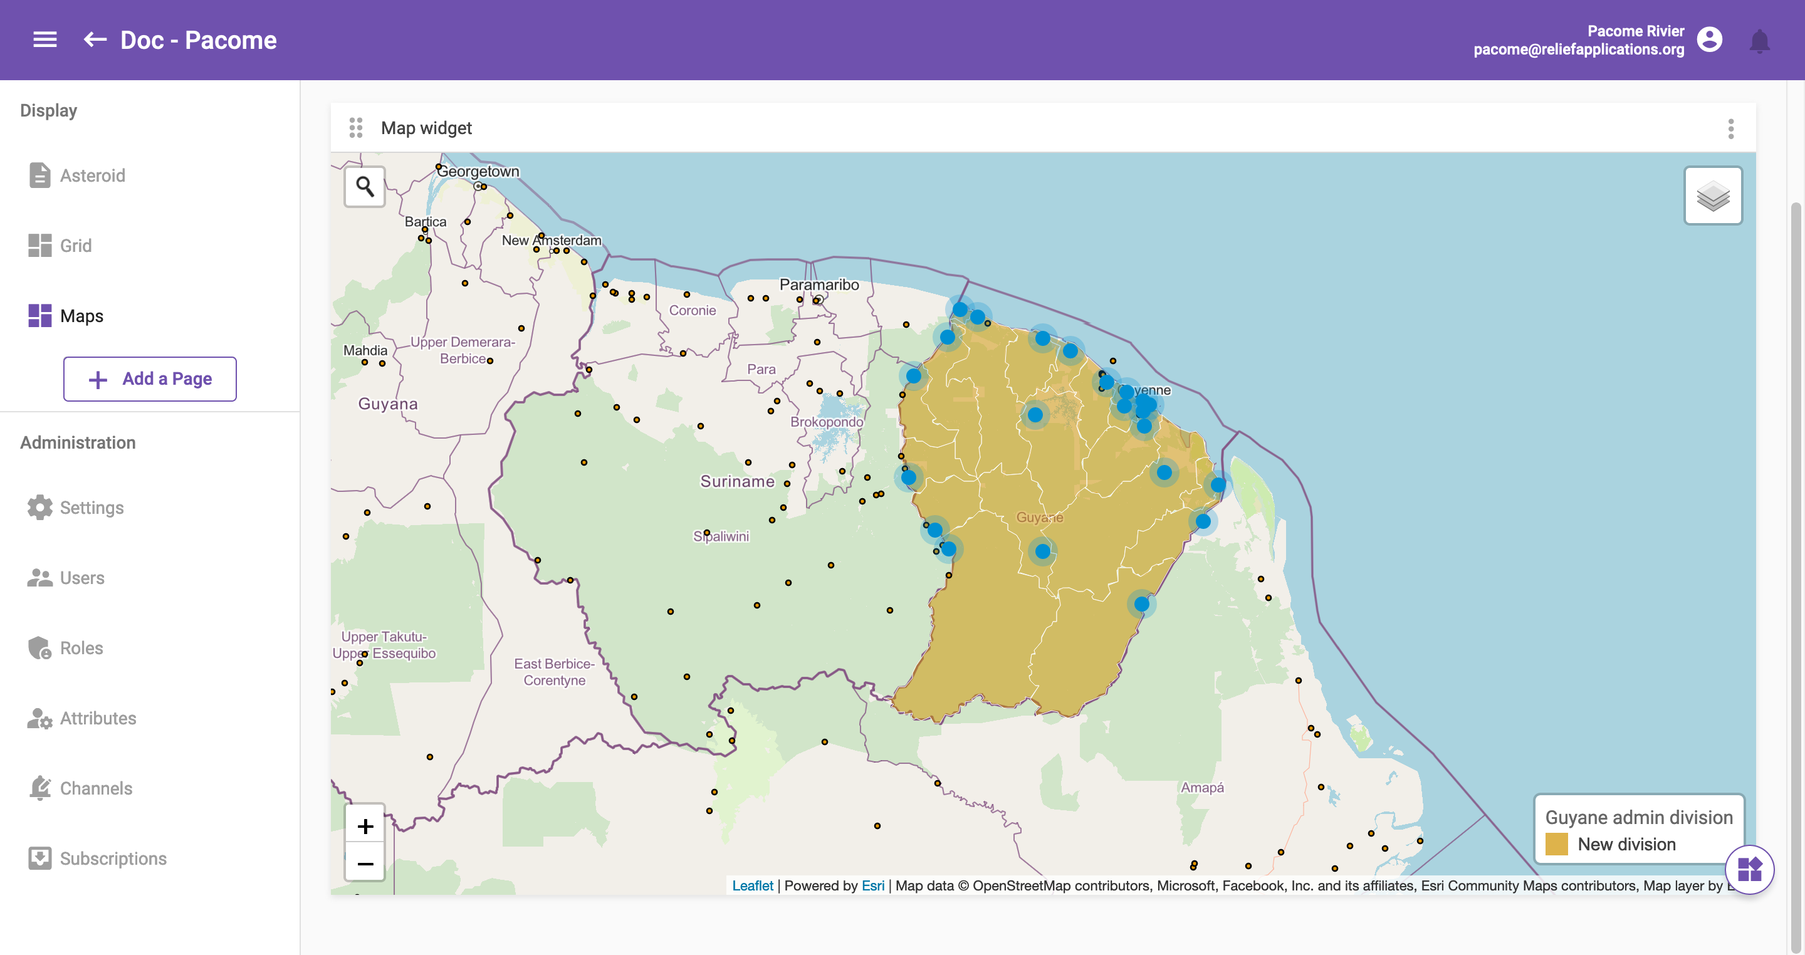
Task: Click the Add a Page button
Action: coord(150,379)
